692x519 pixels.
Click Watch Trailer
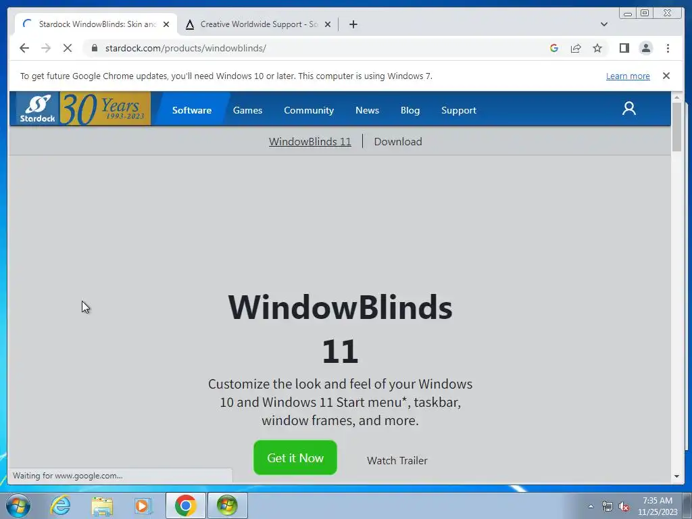(397, 460)
